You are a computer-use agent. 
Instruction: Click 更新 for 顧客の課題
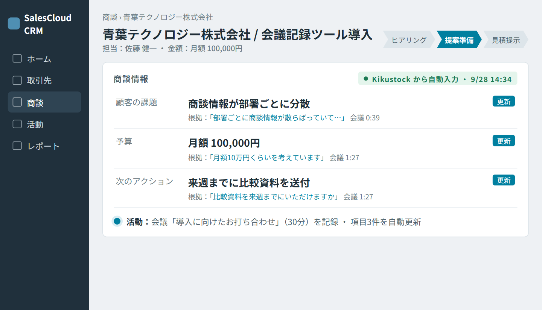point(504,102)
